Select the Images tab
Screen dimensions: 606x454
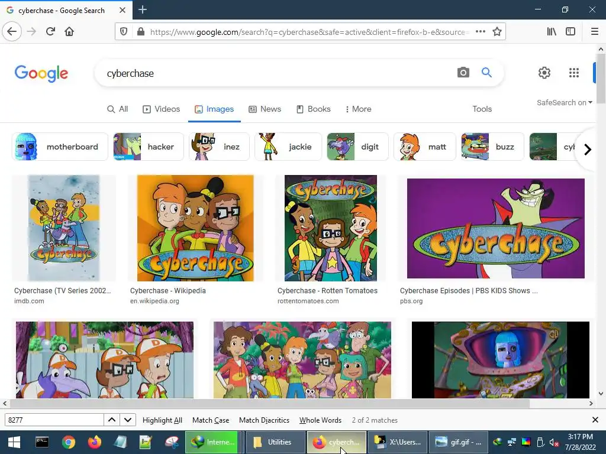(x=214, y=109)
